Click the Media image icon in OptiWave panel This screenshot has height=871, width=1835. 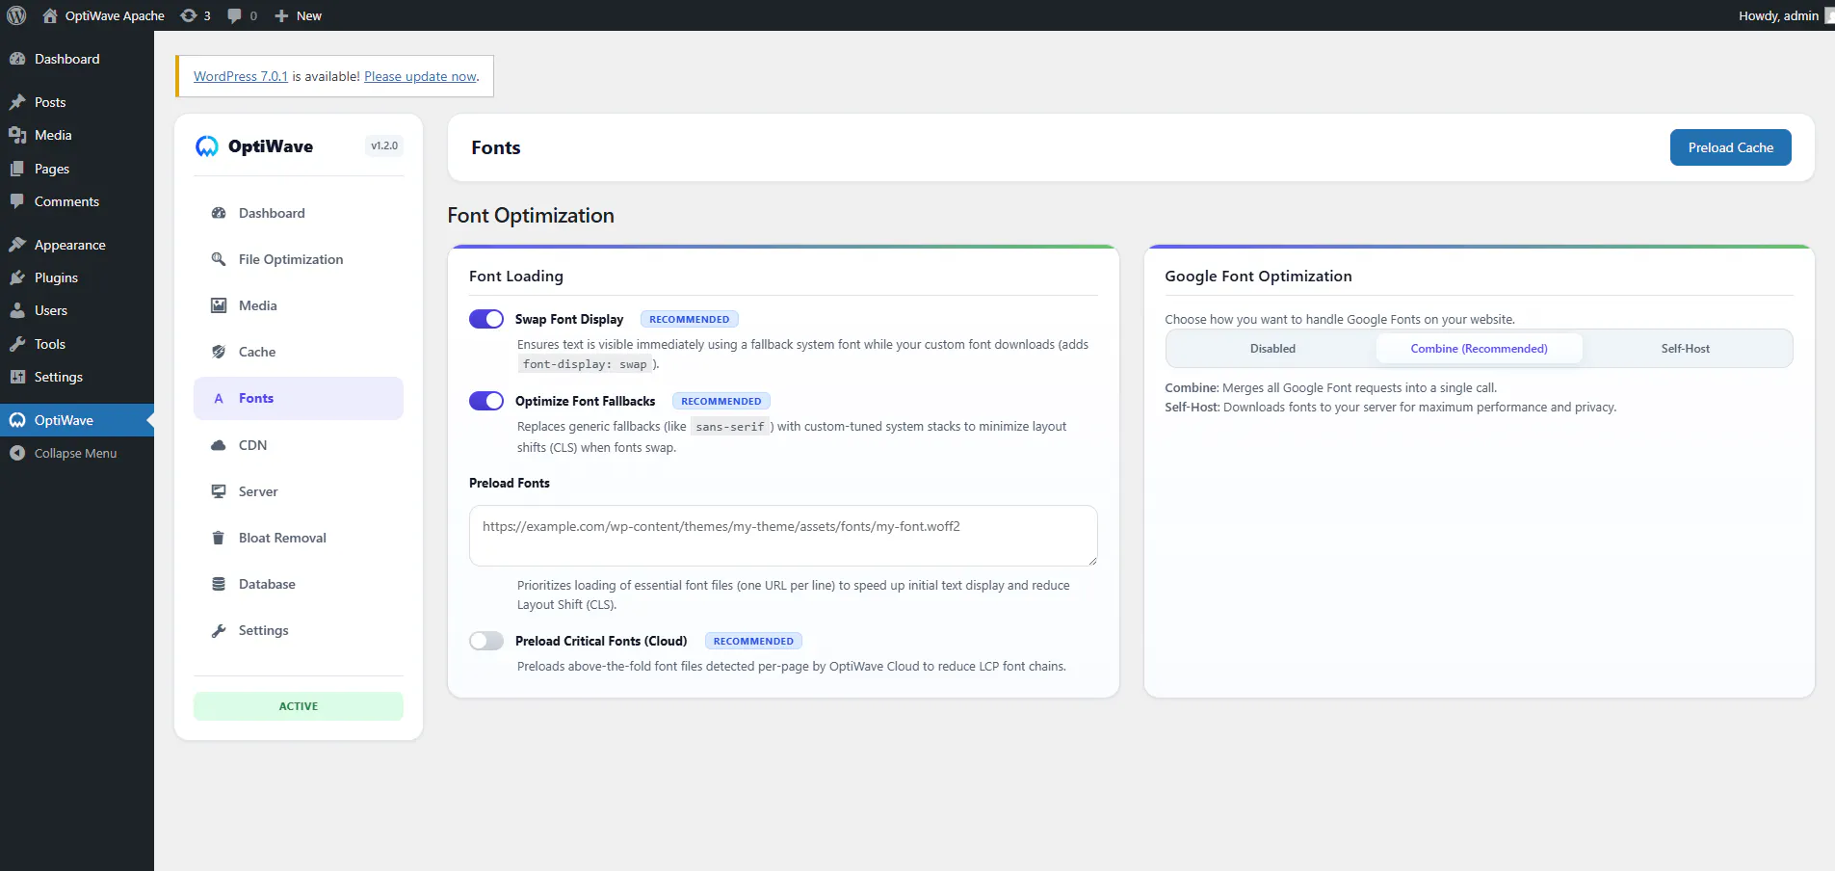click(219, 305)
